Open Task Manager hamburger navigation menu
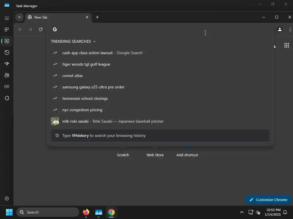Image resolution: width=293 pixels, height=219 pixels. [7, 18]
